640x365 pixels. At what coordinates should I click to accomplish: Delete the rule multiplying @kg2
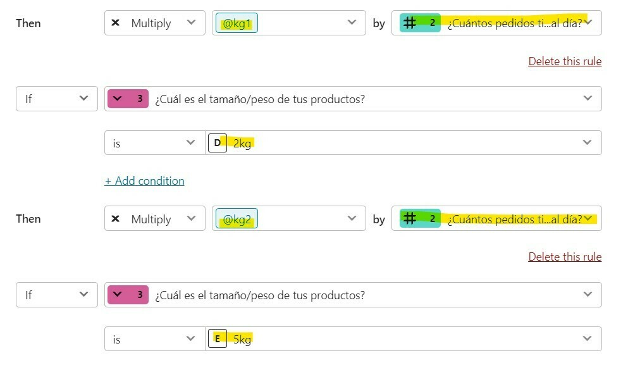tap(565, 257)
